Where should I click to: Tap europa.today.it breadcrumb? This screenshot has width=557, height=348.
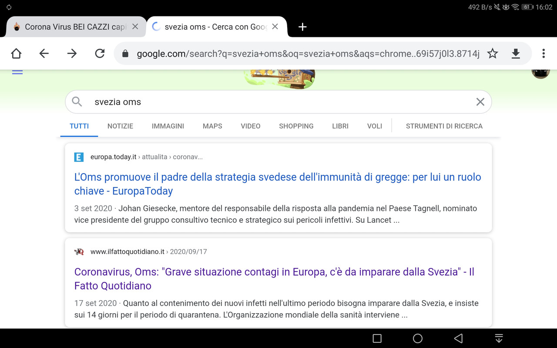click(x=147, y=157)
